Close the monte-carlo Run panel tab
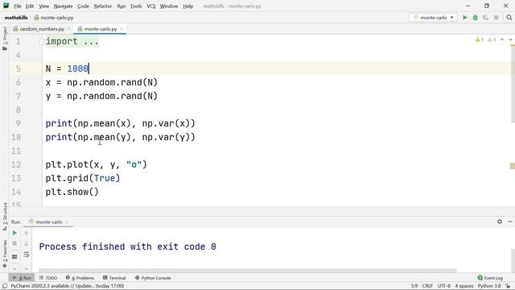515x290 pixels. (67, 222)
